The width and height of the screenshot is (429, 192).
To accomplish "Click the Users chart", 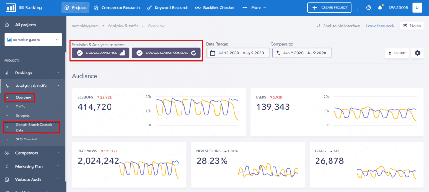I will tap(375, 111).
